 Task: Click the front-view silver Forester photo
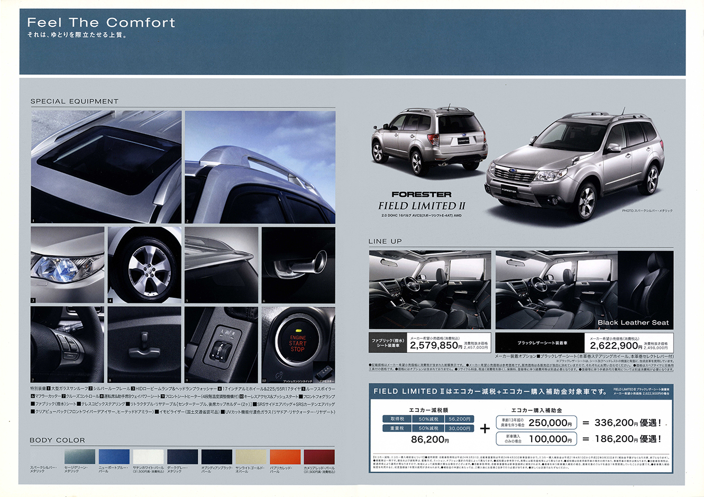tap(574, 164)
